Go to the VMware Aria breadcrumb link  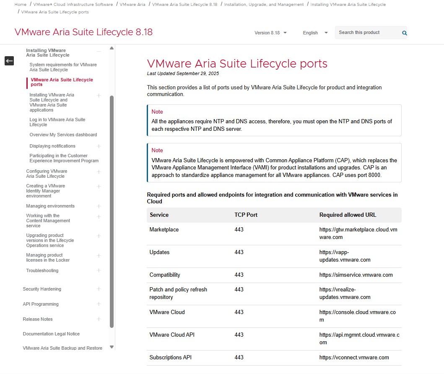[x=132, y=5]
